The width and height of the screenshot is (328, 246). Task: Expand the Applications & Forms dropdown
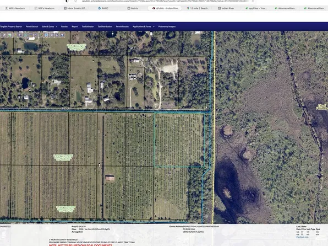144,26
